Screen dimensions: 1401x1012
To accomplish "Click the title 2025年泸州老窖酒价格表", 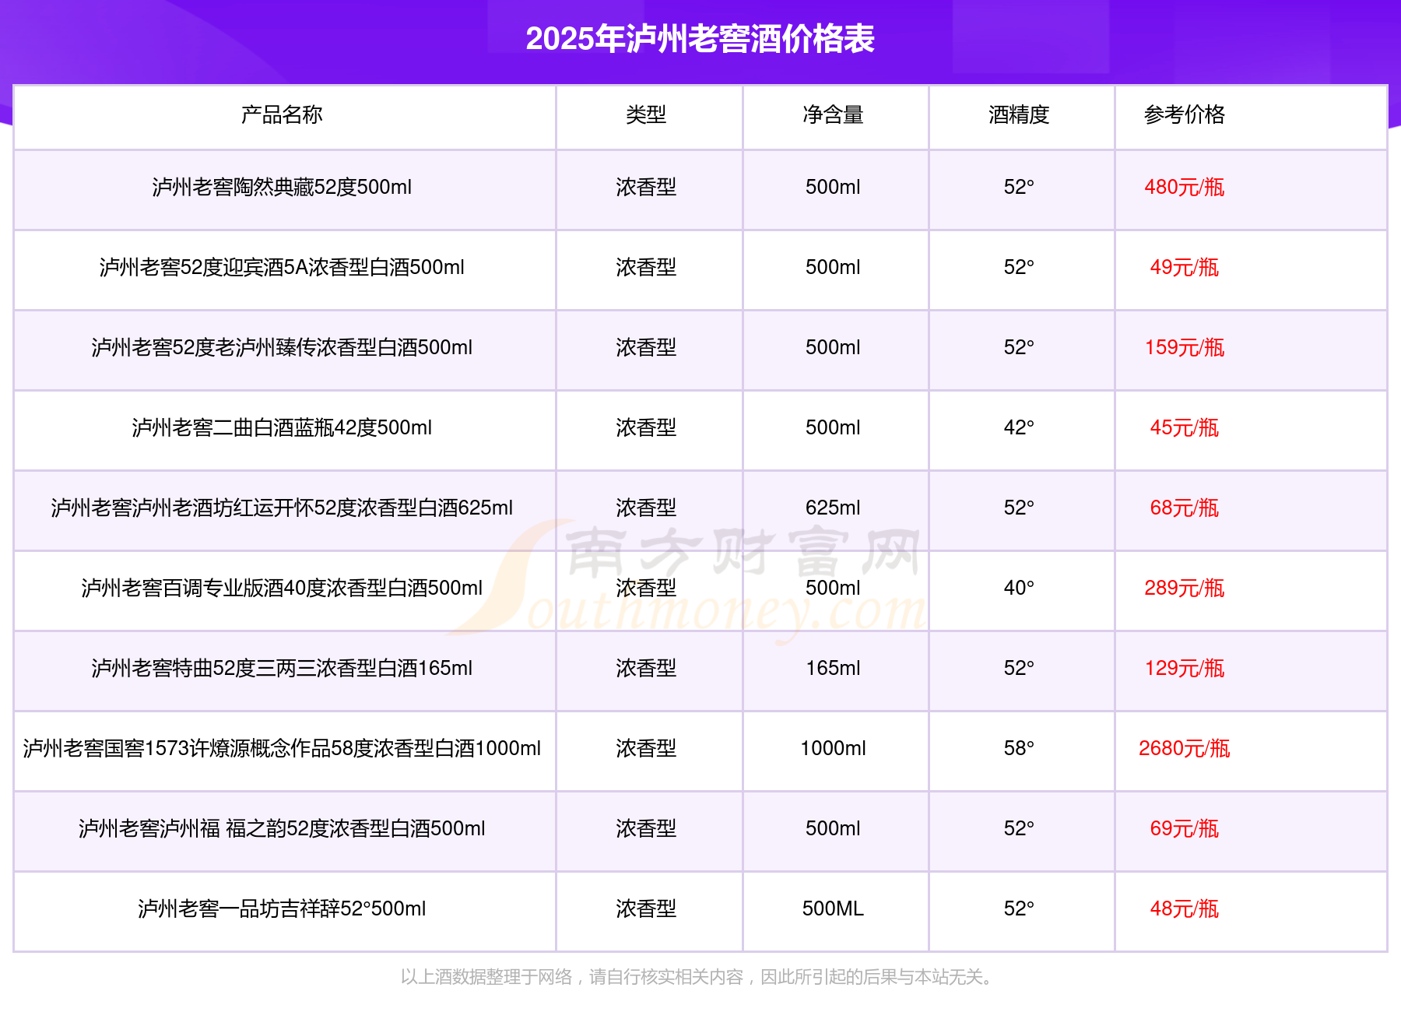I will click(x=700, y=39).
